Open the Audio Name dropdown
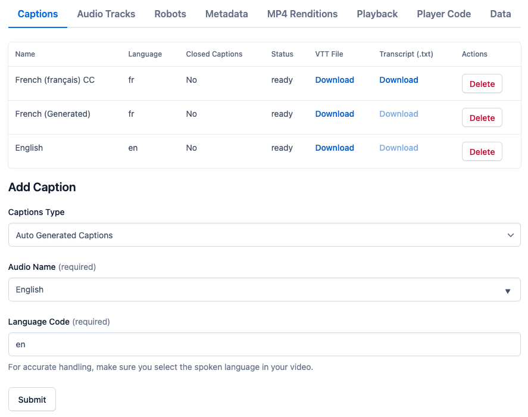The height and width of the screenshot is (417, 528). [264, 290]
